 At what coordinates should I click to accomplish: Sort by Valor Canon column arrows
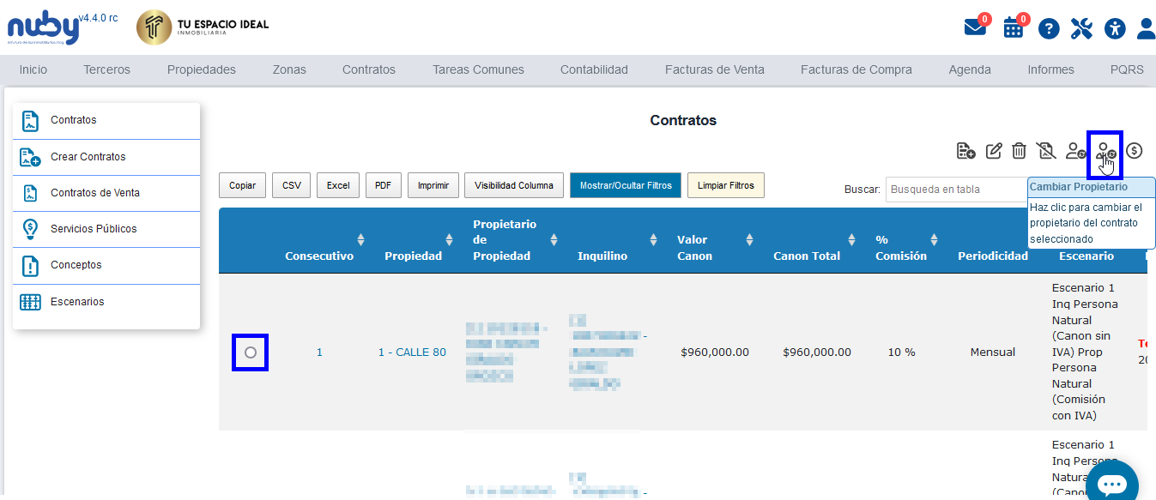tap(749, 239)
